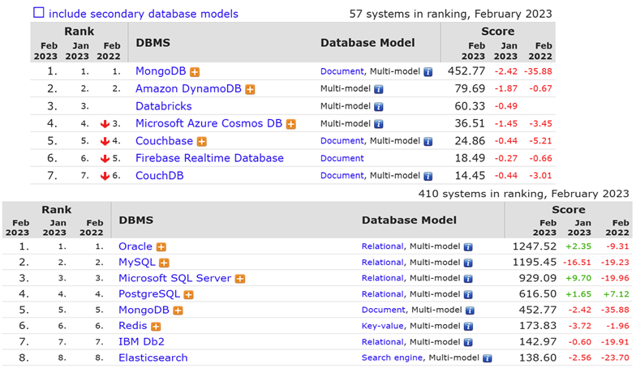Open the Elasticsearch link
The width and height of the screenshot is (636, 368).
tap(153, 358)
